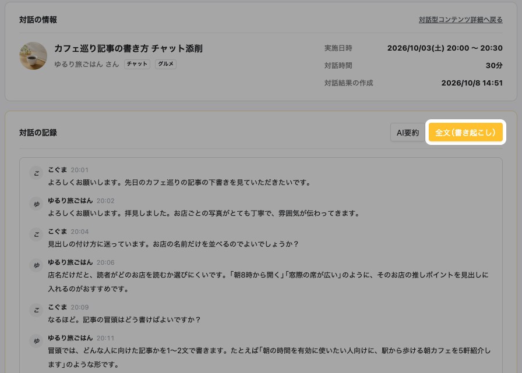Viewport: 522px width, 373px height.
Task: Click the coffee cup profile thumbnail
Action: pyautogui.click(x=33, y=56)
